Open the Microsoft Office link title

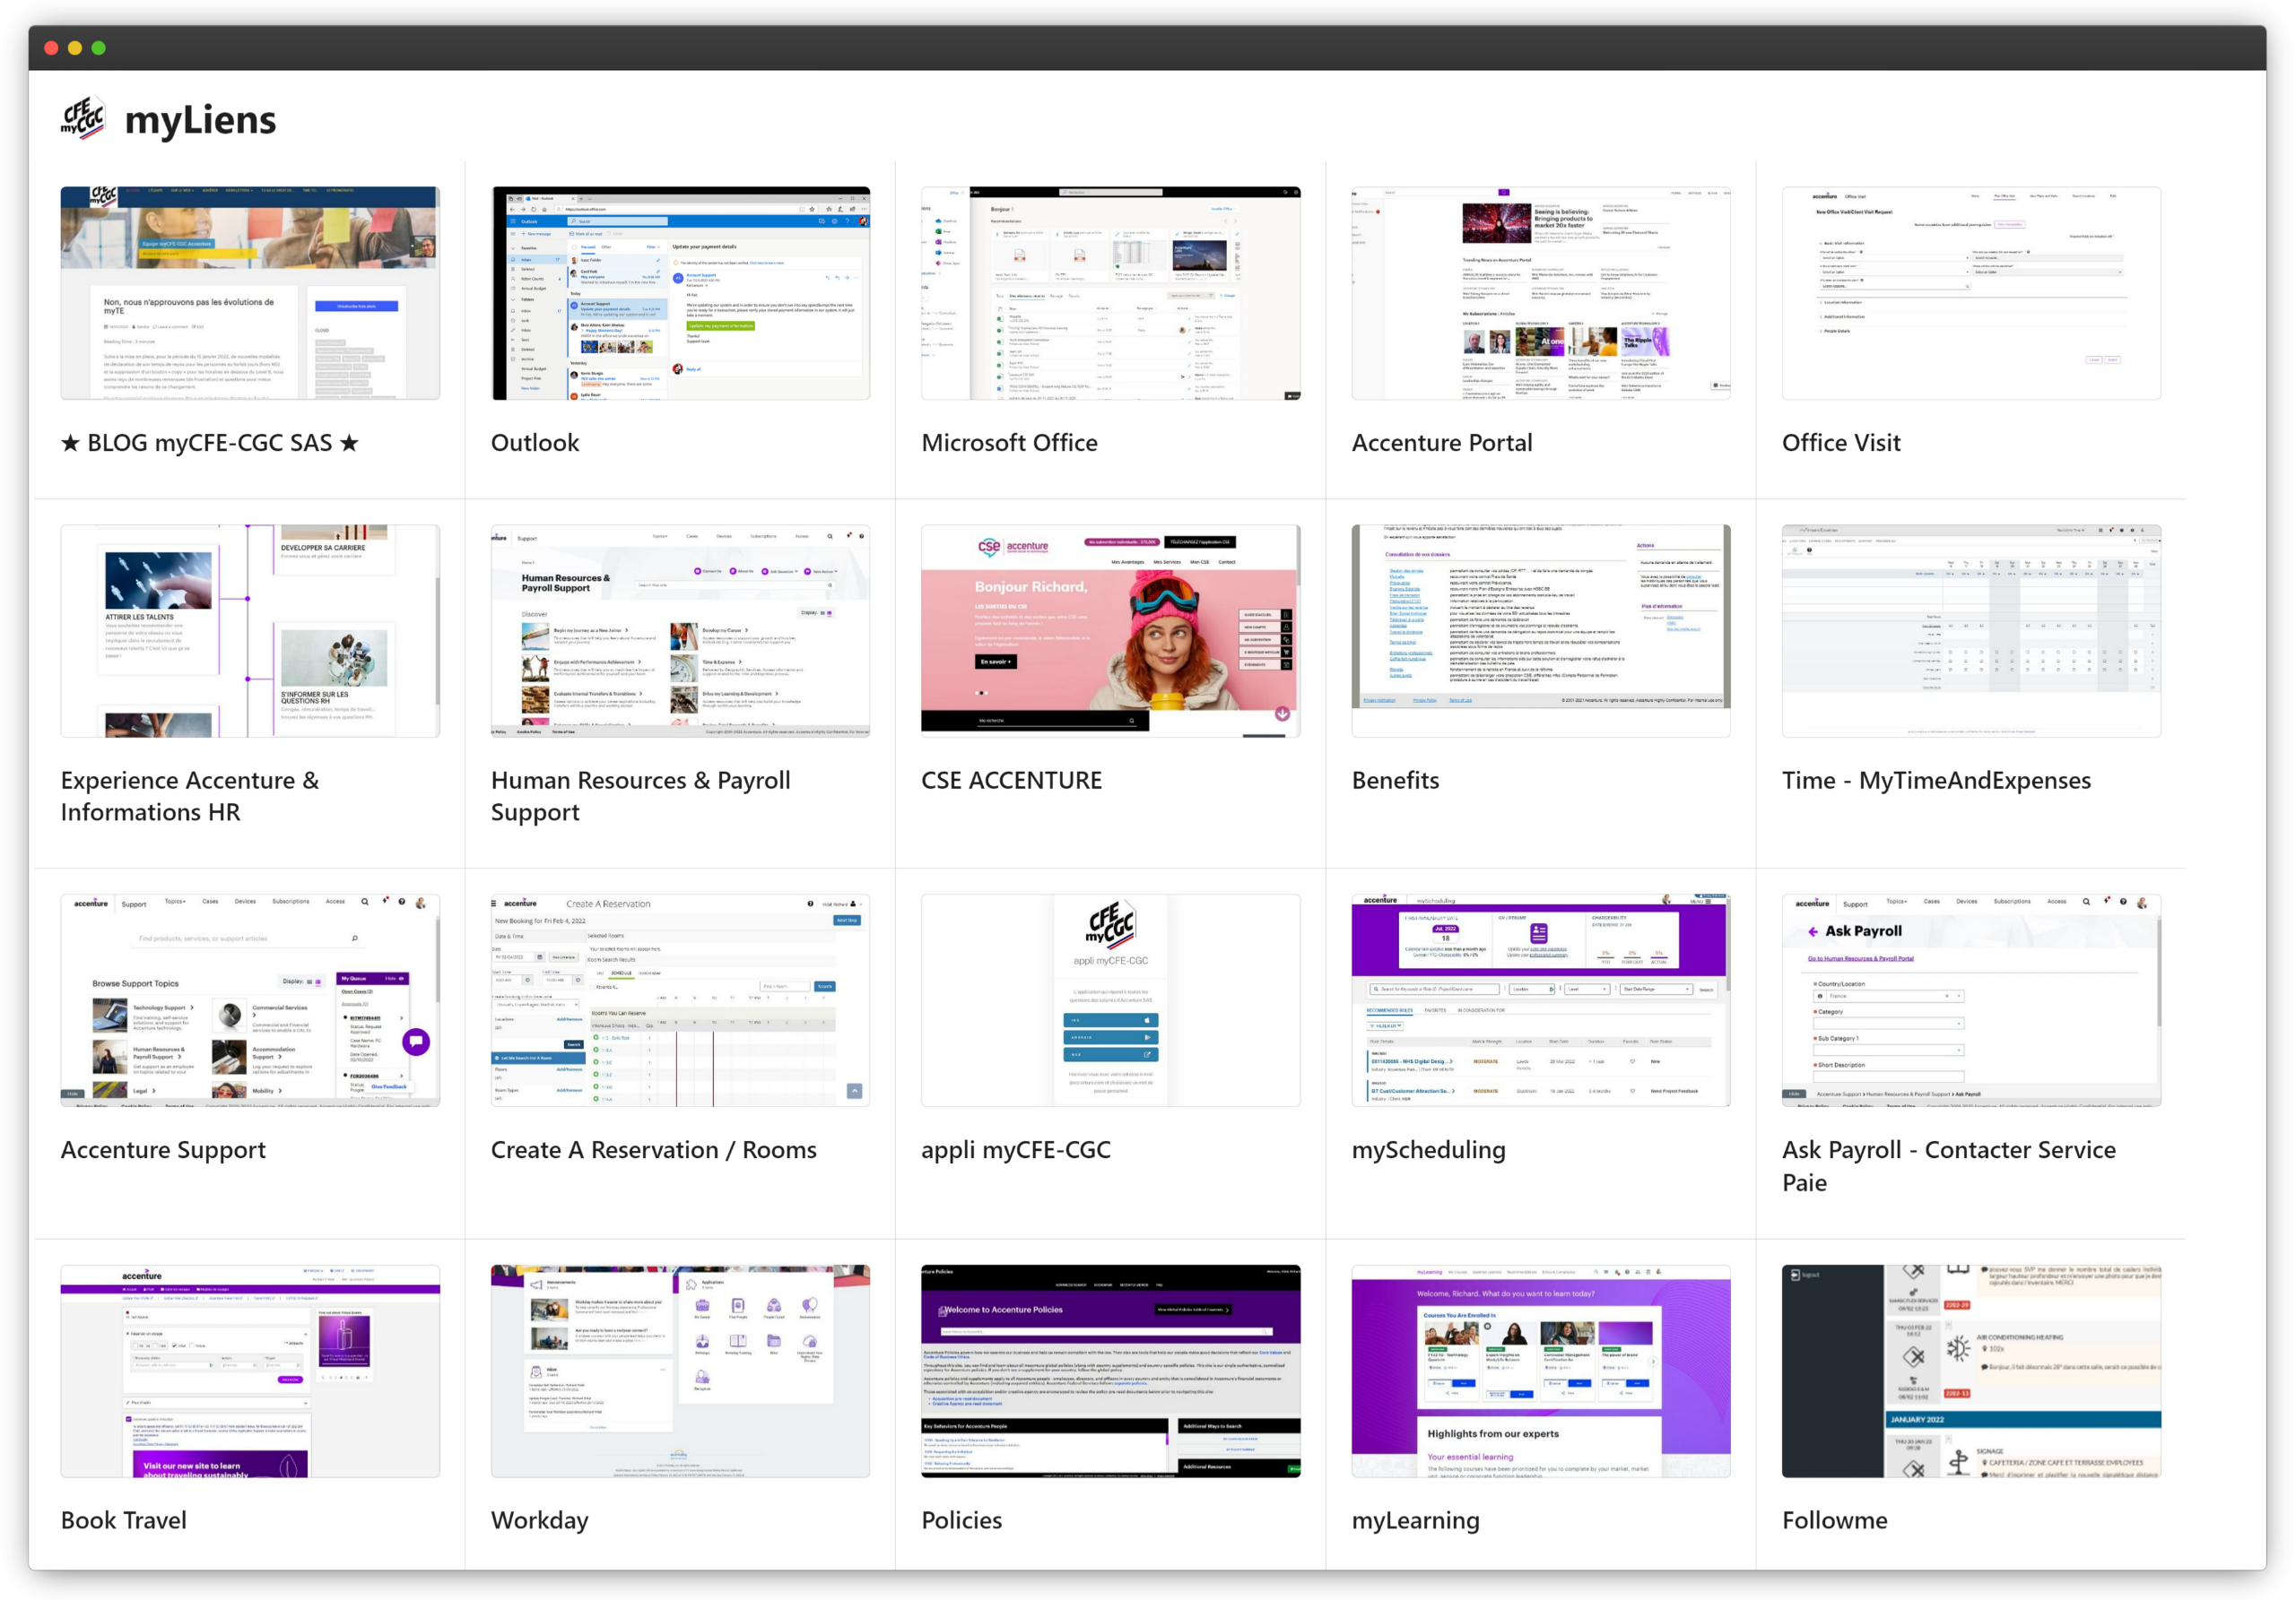pos(1009,443)
